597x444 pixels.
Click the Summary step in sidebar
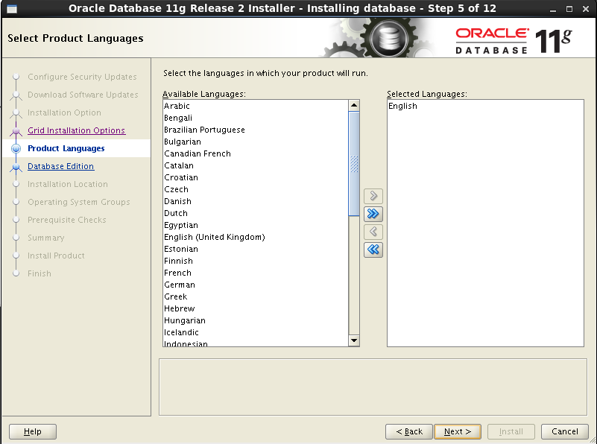(45, 238)
